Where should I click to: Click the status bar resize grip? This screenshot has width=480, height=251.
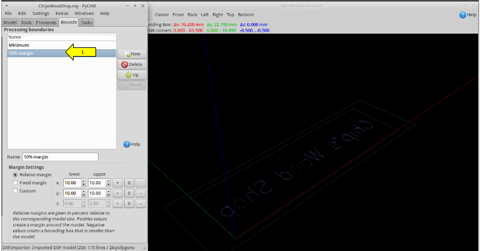[144, 248]
